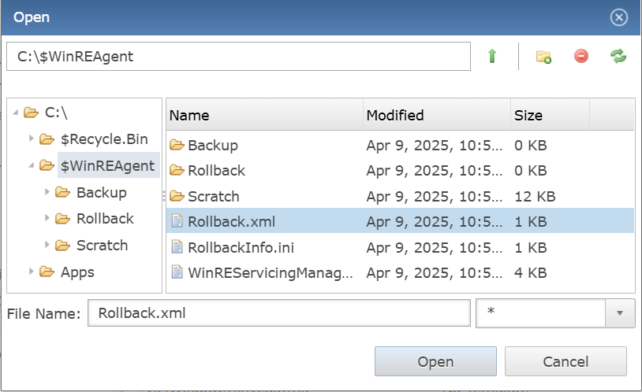This screenshot has width=642, height=392.
Task: Delete the selected item with the red minus icon
Action: click(581, 56)
